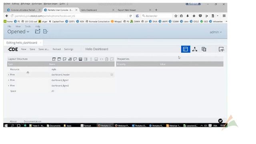Open Firefox Marque-pages menu
256x144 pixels.
pyautogui.click(x=50, y=4)
